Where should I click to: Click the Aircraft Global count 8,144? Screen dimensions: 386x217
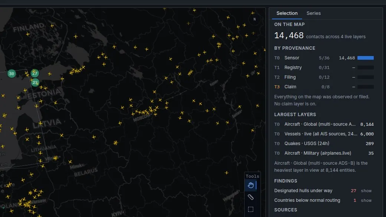pyautogui.click(x=367, y=124)
